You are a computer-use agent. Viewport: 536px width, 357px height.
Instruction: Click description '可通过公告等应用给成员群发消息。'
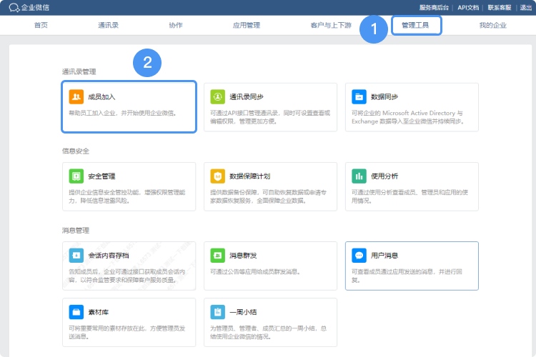[255, 271]
